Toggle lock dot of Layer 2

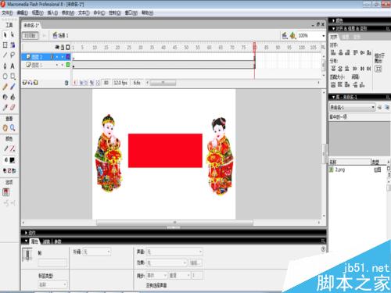pyautogui.click(x=63, y=57)
